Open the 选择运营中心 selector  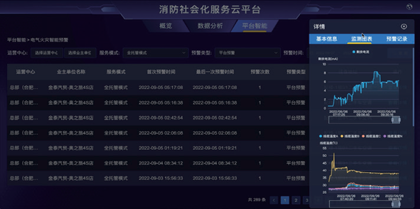tap(47, 53)
